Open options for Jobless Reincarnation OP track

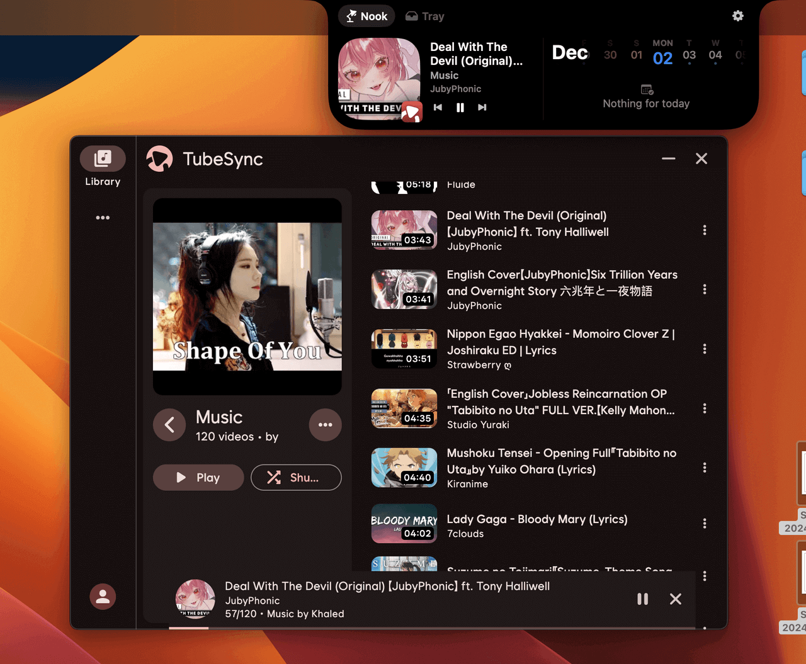coord(705,408)
